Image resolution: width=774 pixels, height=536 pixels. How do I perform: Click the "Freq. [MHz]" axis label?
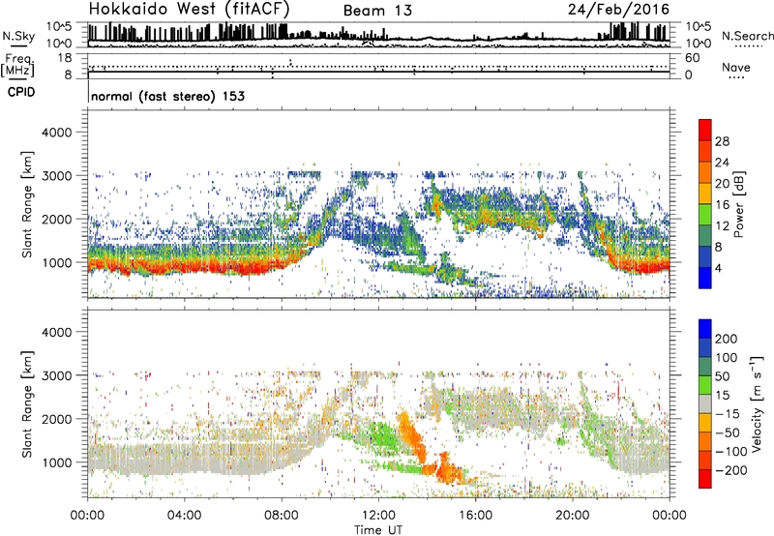tap(17, 65)
